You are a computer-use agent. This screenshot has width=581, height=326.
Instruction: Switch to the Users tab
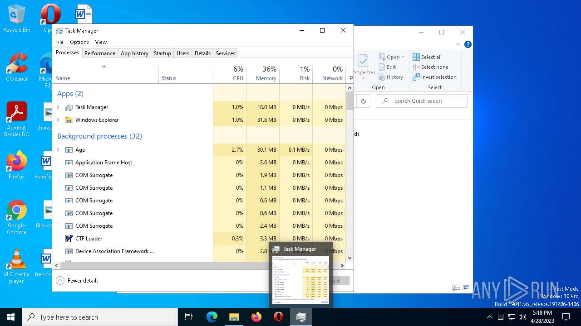click(183, 53)
